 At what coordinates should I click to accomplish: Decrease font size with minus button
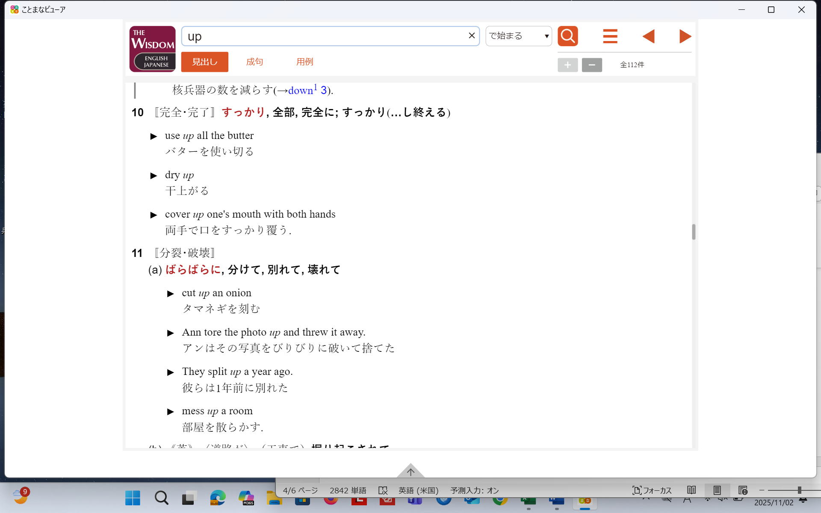pyautogui.click(x=592, y=65)
